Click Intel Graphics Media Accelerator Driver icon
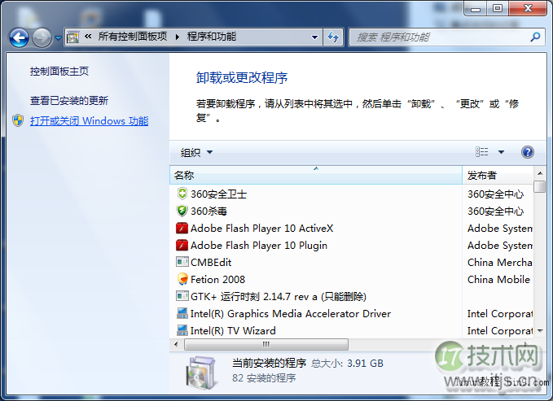This screenshot has height=401, width=553. (x=182, y=313)
